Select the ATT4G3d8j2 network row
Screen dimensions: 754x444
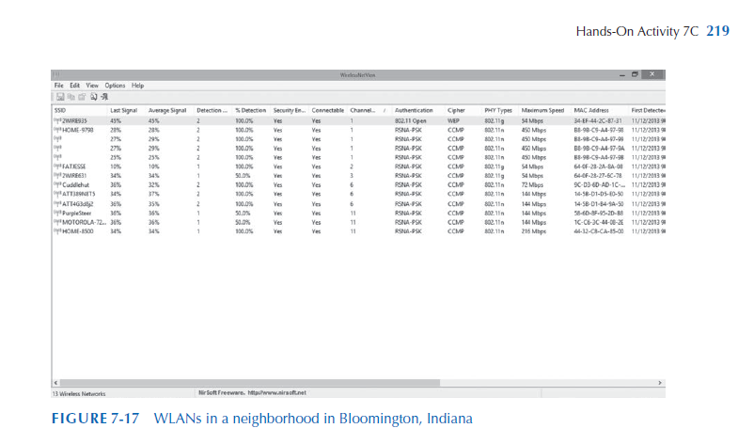point(359,204)
